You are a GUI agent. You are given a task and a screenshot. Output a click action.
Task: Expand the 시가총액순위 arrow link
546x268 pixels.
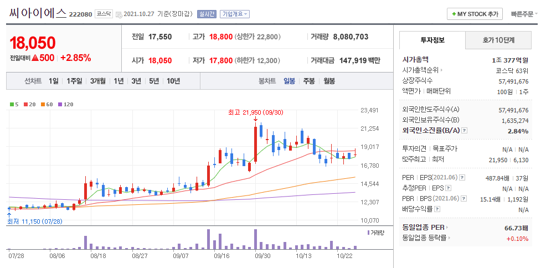(x=442, y=71)
